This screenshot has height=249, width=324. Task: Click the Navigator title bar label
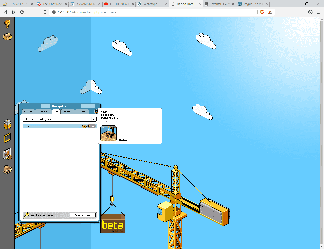(59, 106)
